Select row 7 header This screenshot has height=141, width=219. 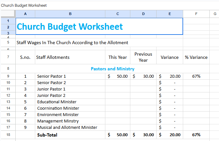point(8,57)
